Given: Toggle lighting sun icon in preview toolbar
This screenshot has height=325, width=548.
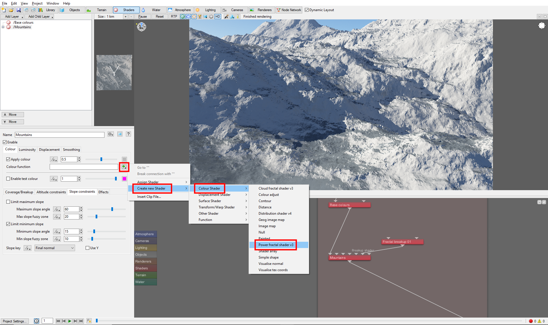Looking at the screenshot, I should coord(194,17).
